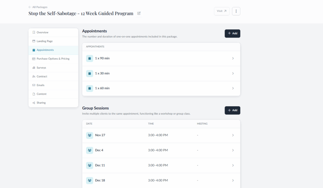This screenshot has width=323, height=188.
Task: Click the document icon beside Content
Action: click(34, 94)
